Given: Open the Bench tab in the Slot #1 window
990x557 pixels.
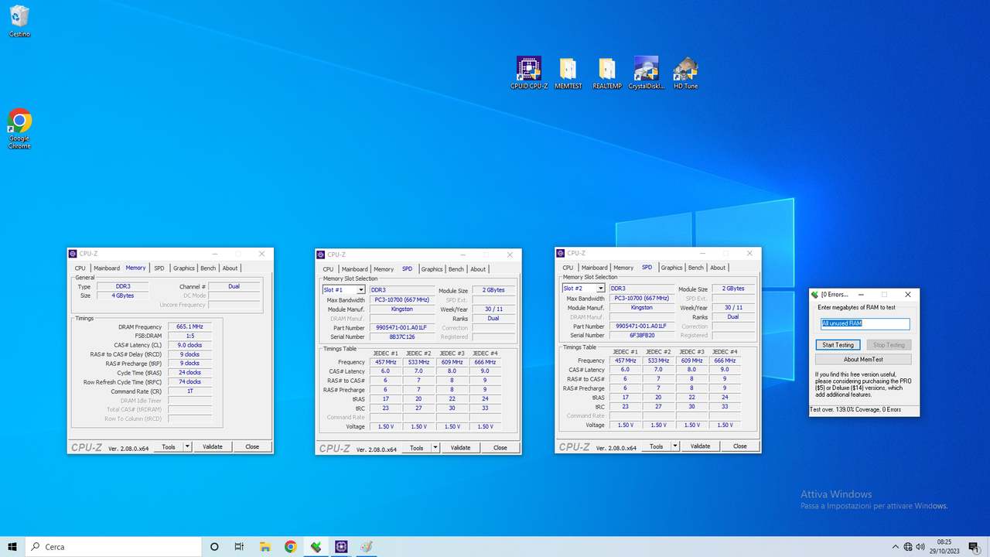Looking at the screenshot, I should click(456, 269).
